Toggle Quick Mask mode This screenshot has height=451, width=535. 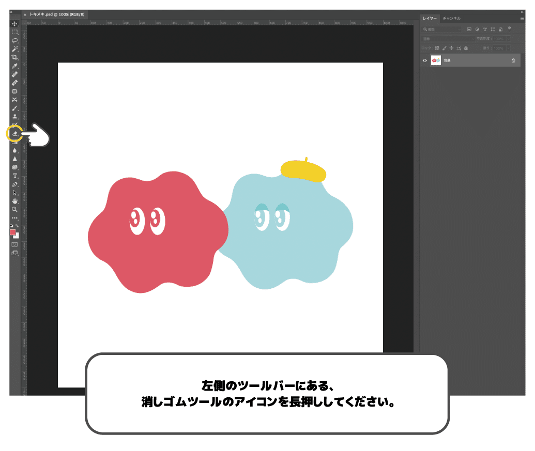[14, 244]
